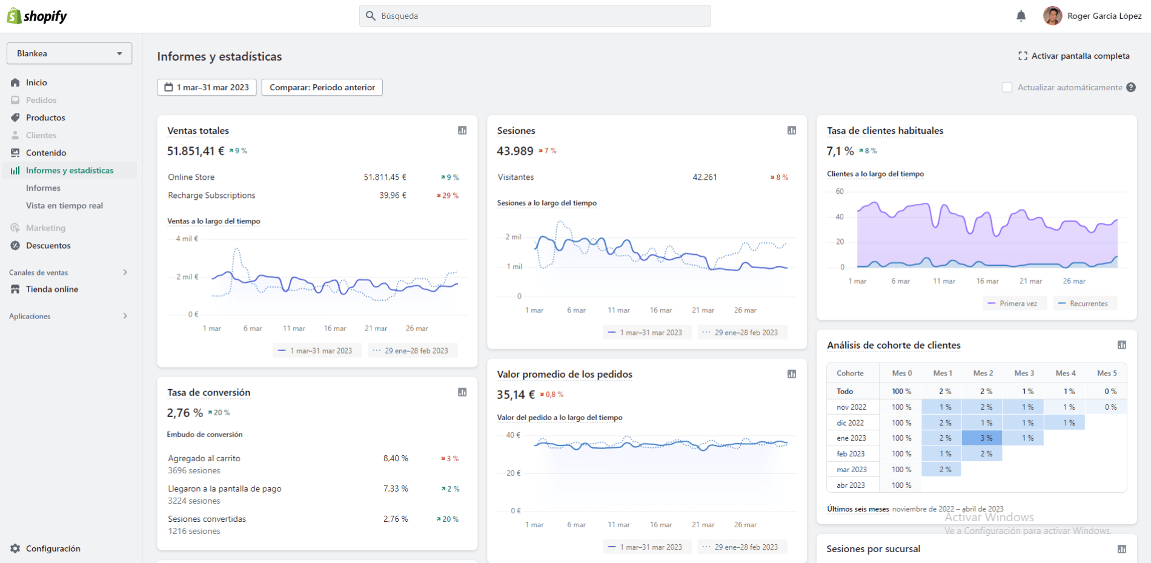Open report icon on Valor promedio card
1151x563 pixels.
(x=792, y=374)
